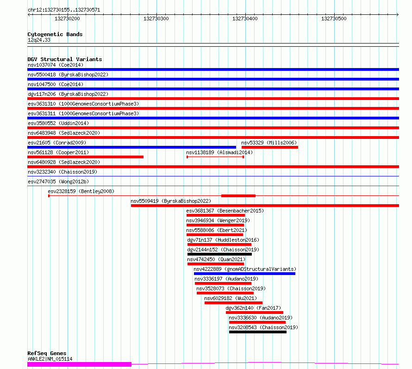Screen dimensions: 412x369
Task: Open the esv3681367 (Besenbacher2015) label
Action: tap(225, 211)
